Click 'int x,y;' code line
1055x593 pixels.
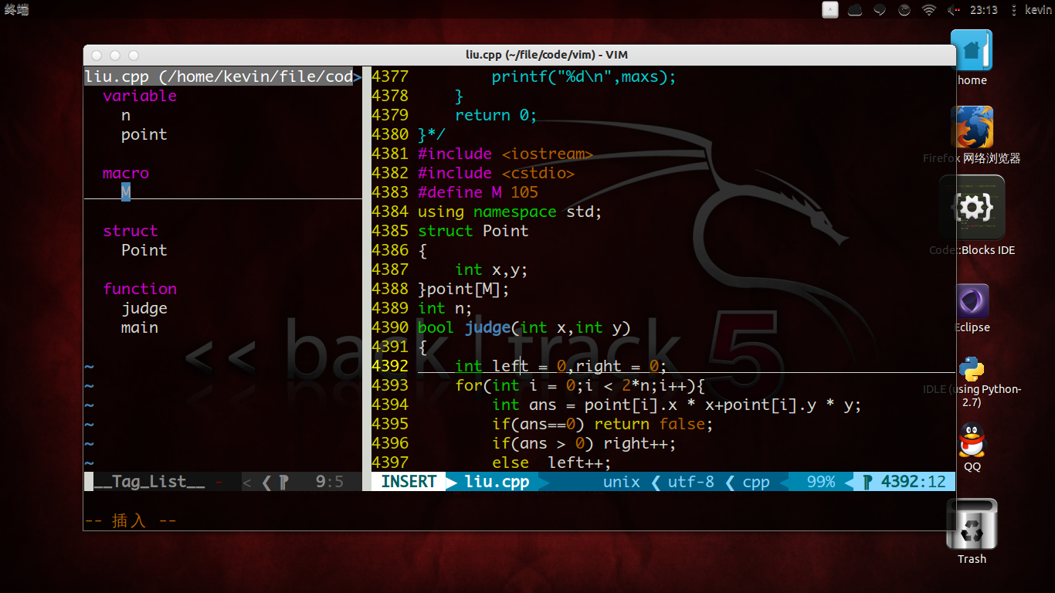click(x=491, y=269)
